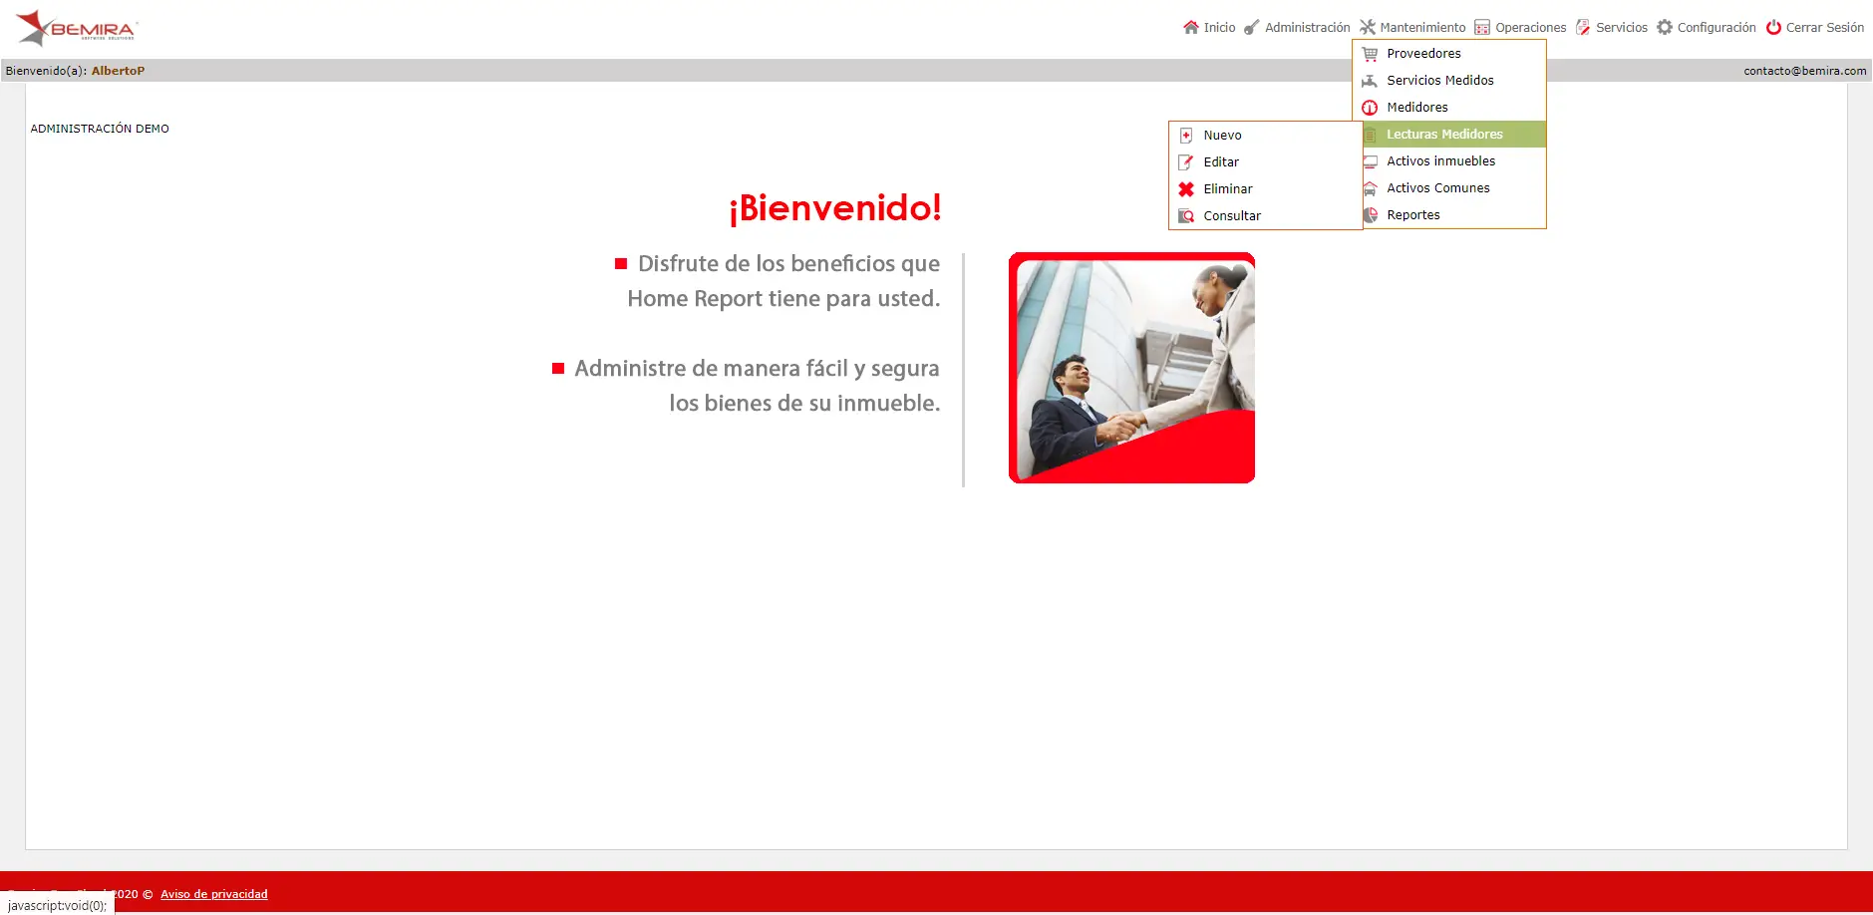1873x915 pixels.
Task: Click the Activos Comunes house icon
Action: tap(1370, 188)
